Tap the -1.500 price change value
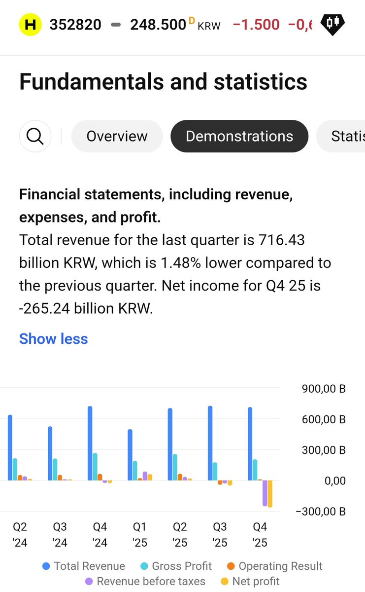This screenshot has width=365, height=592. (256, 24)
